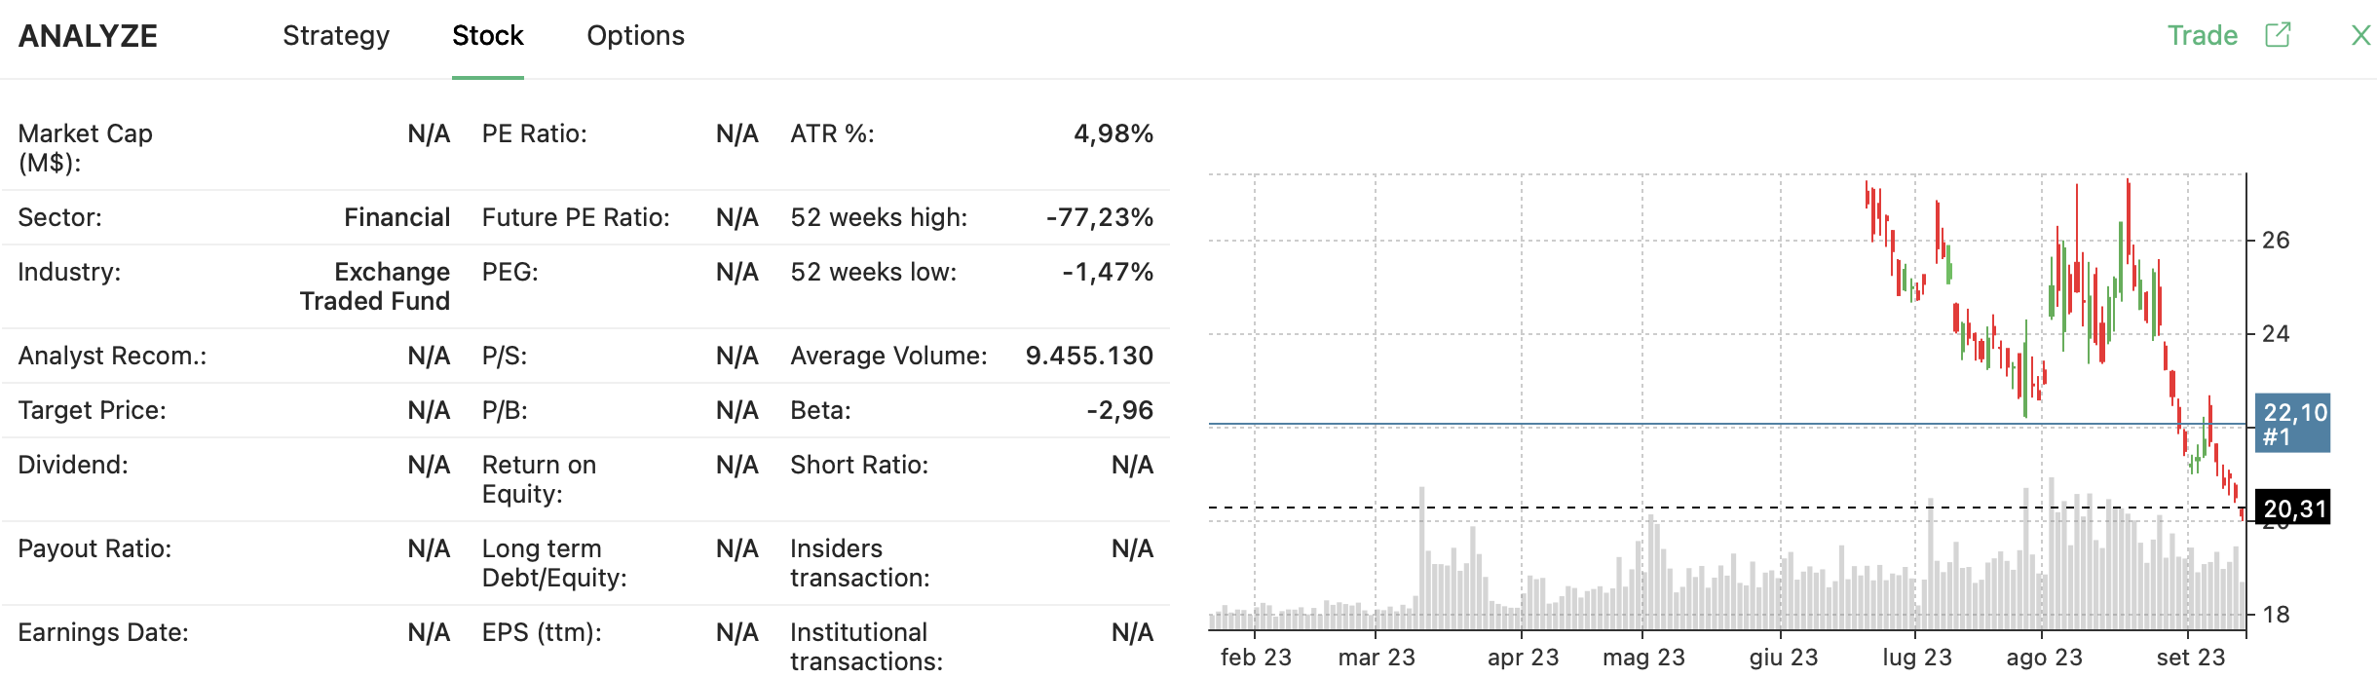Click the 52 weeks high value -77,23%
The height and width of the screenshot is (678, 2377).
(1101, 216)
